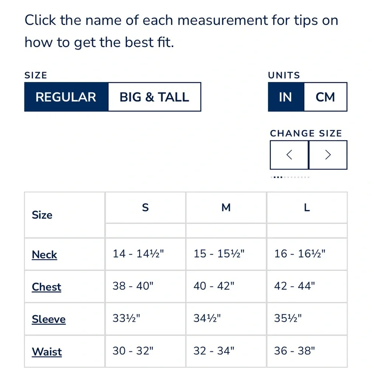Click the 35½" sleeve cell
This screenshot has width=371, height=371.
[307, 318]
